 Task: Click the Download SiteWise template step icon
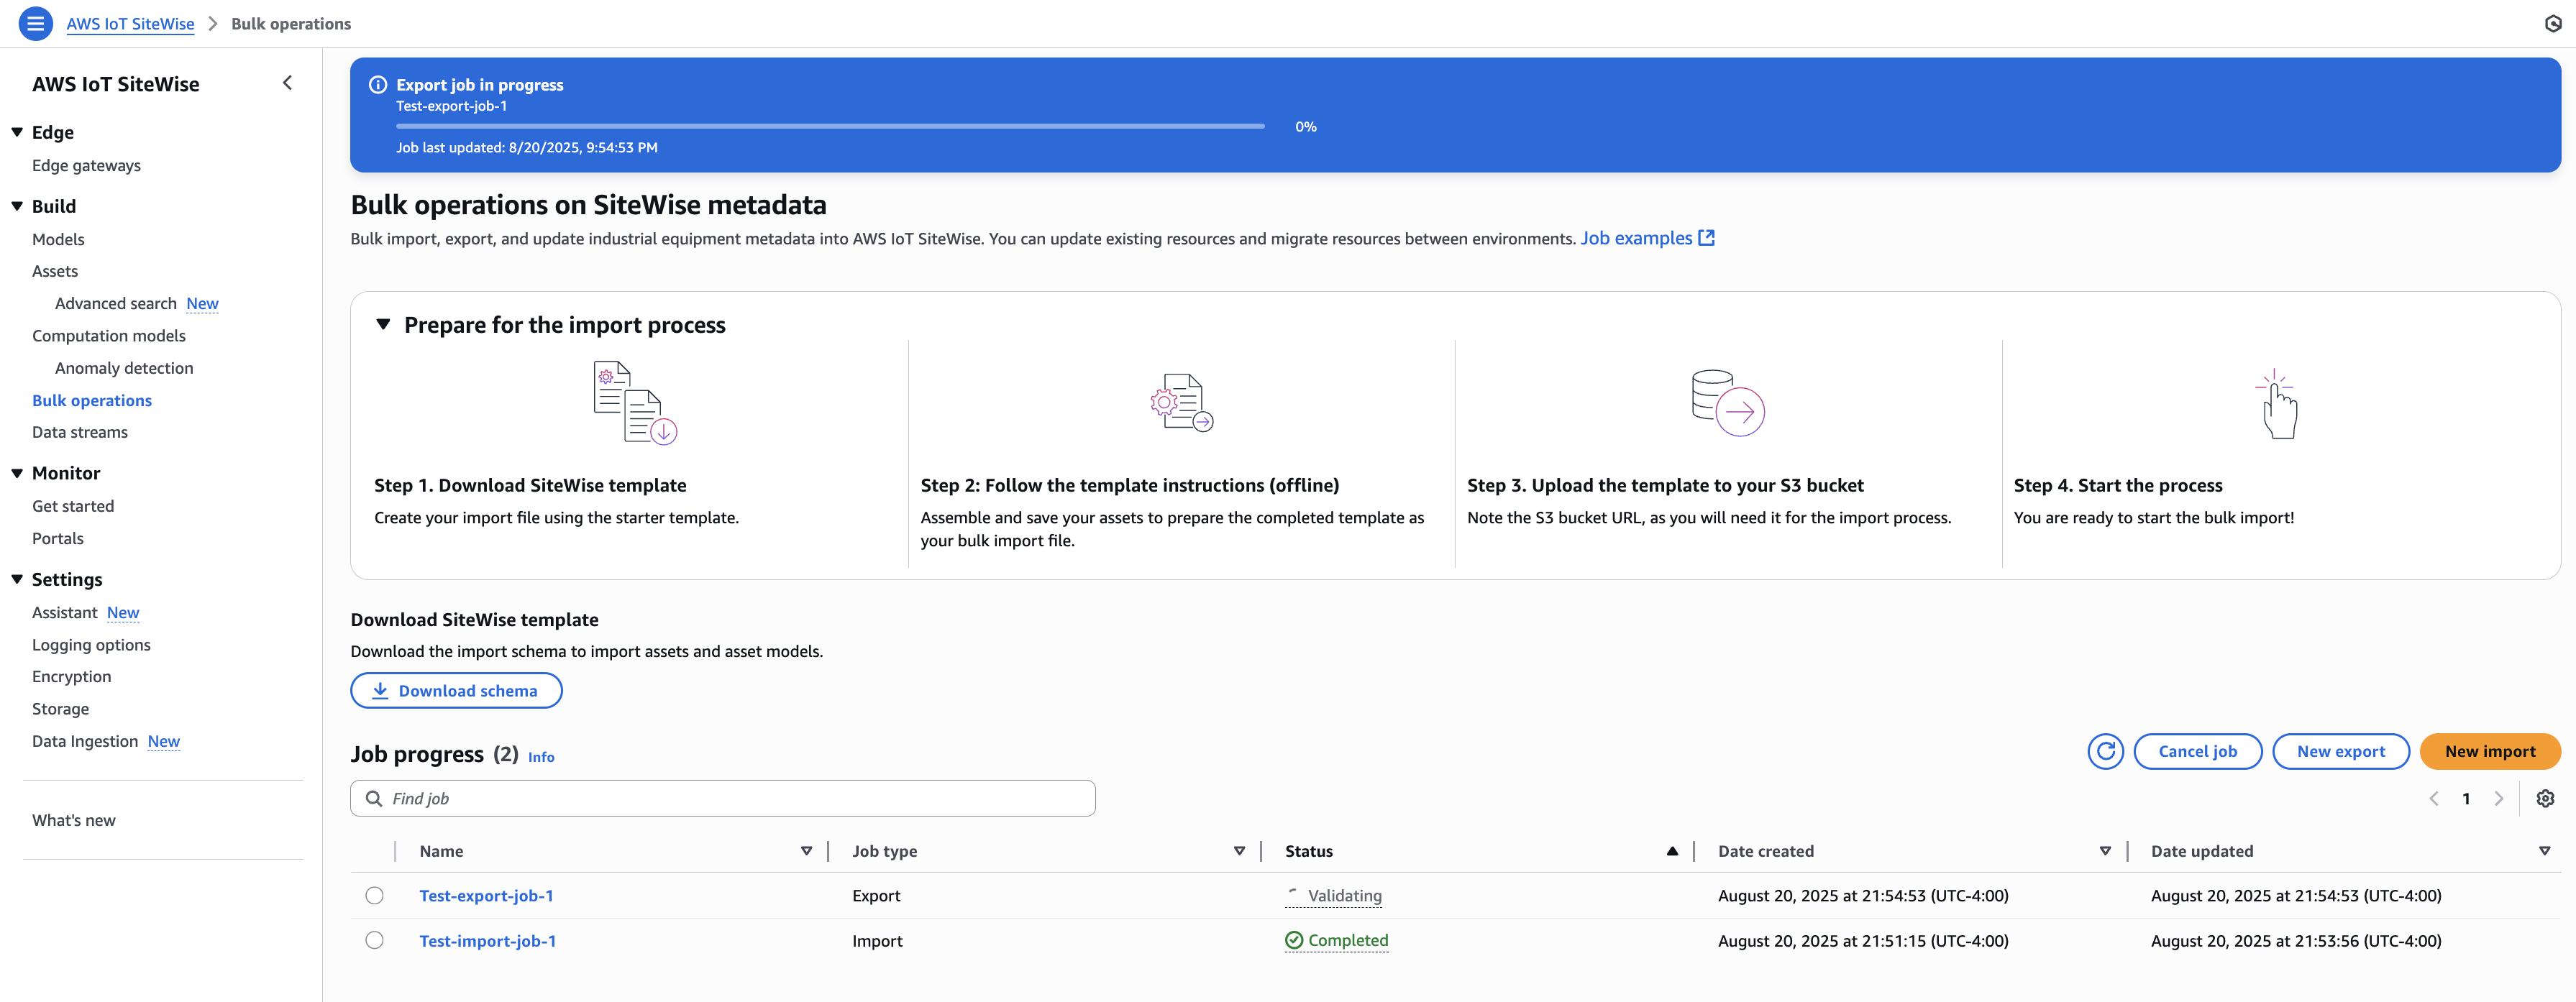(636, 402)
